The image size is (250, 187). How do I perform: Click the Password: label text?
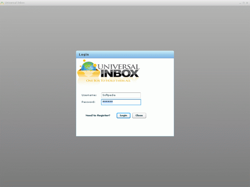tap(88, 102)
